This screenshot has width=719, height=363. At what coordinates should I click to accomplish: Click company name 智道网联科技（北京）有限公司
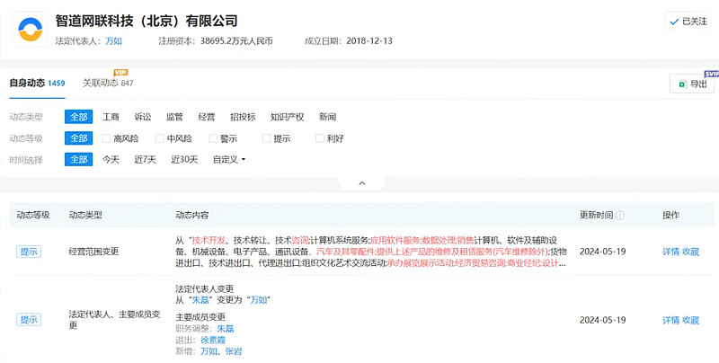point(146,21)
